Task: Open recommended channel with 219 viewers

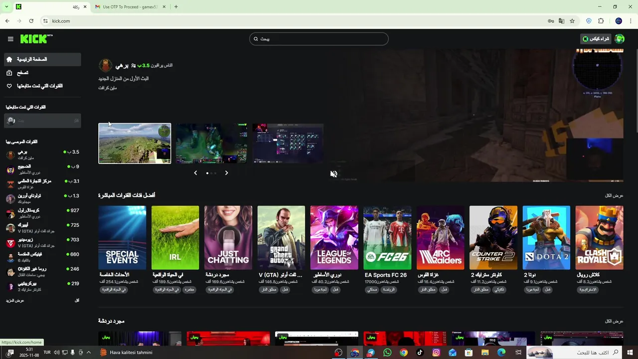Action: (42, 286)
